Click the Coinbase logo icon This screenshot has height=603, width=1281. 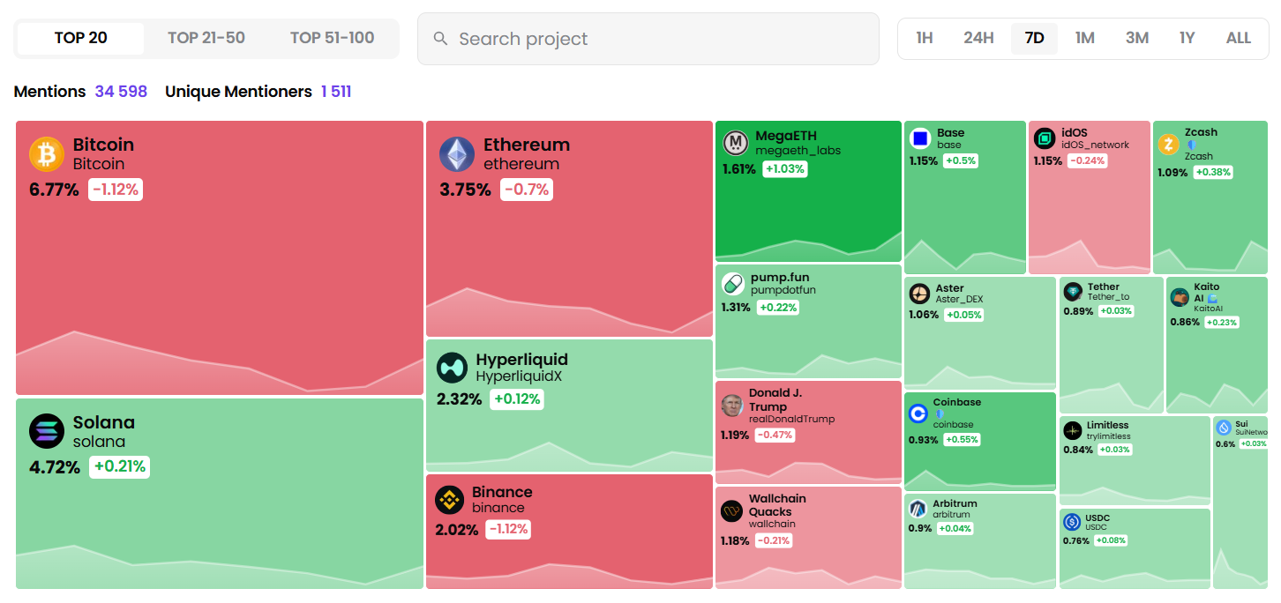click(918, 413)
